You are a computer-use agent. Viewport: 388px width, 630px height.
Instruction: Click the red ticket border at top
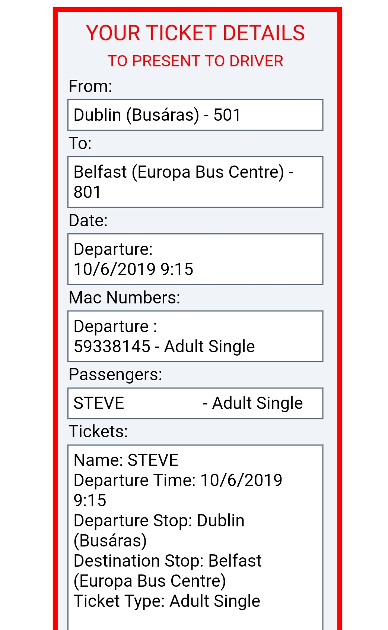coord(197,9)
